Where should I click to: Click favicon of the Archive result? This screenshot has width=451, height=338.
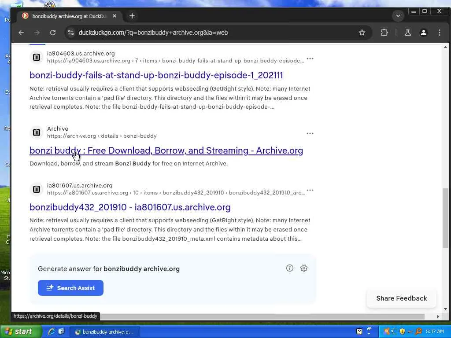(37, 132)
